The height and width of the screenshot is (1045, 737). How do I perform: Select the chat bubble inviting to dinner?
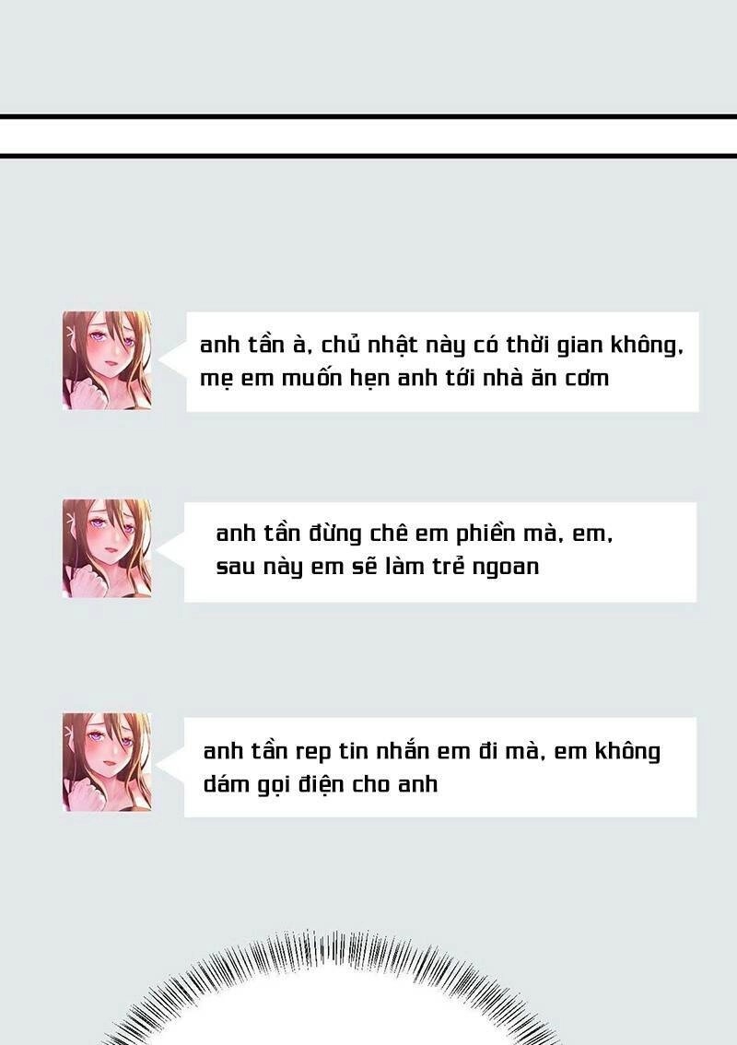(442, 362)
